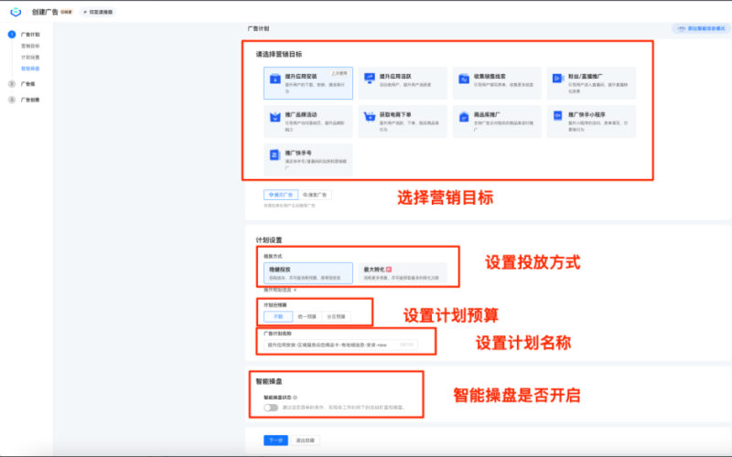This screenshot has width=732, height=457.
Task: Choose 统一预算 budget option
Action: [x=307, y=316]
